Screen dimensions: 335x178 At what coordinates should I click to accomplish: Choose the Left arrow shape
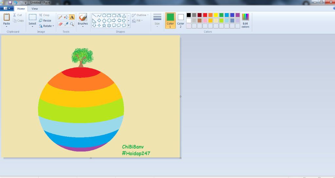tap(119, 21)
